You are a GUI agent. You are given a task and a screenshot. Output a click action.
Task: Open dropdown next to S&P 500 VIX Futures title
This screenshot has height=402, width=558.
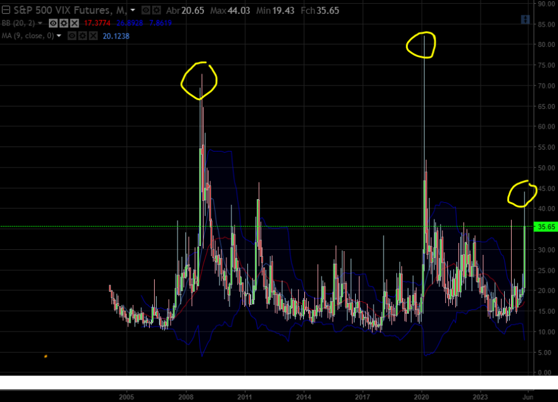[133, 10]
